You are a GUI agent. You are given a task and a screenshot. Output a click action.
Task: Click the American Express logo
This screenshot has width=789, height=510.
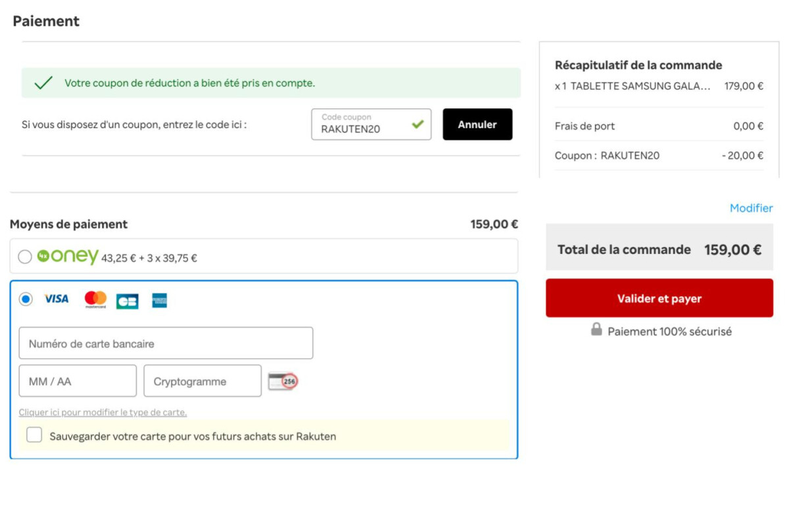[160, 301]
